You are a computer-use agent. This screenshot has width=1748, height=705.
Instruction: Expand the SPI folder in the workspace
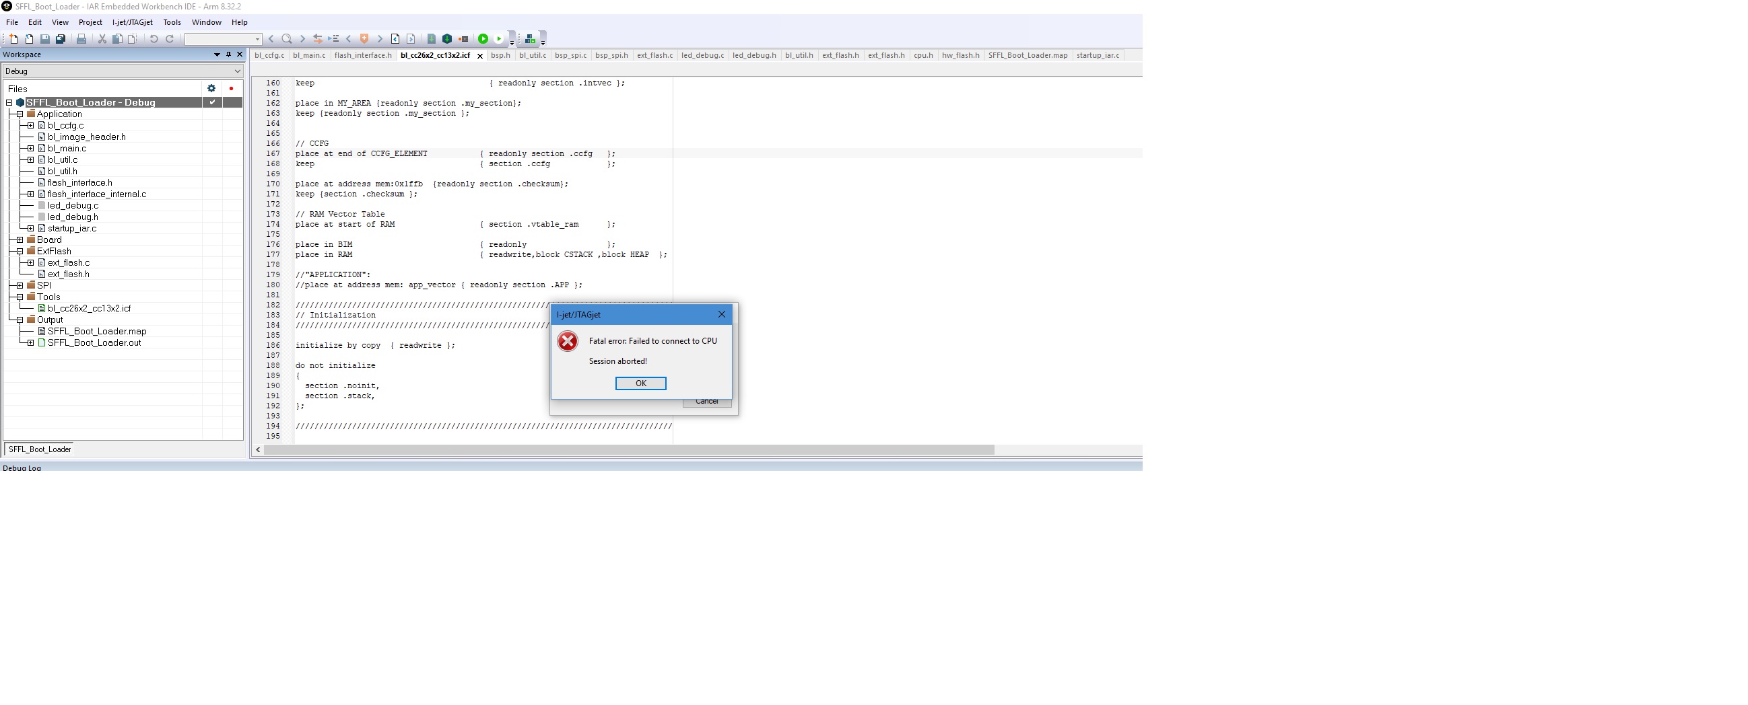coord(19,285)
